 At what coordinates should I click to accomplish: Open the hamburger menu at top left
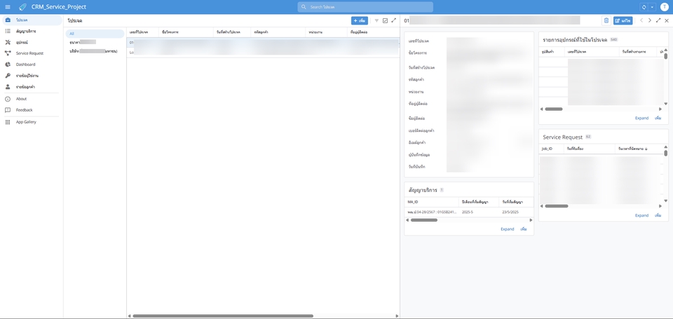tap(7, 7)
